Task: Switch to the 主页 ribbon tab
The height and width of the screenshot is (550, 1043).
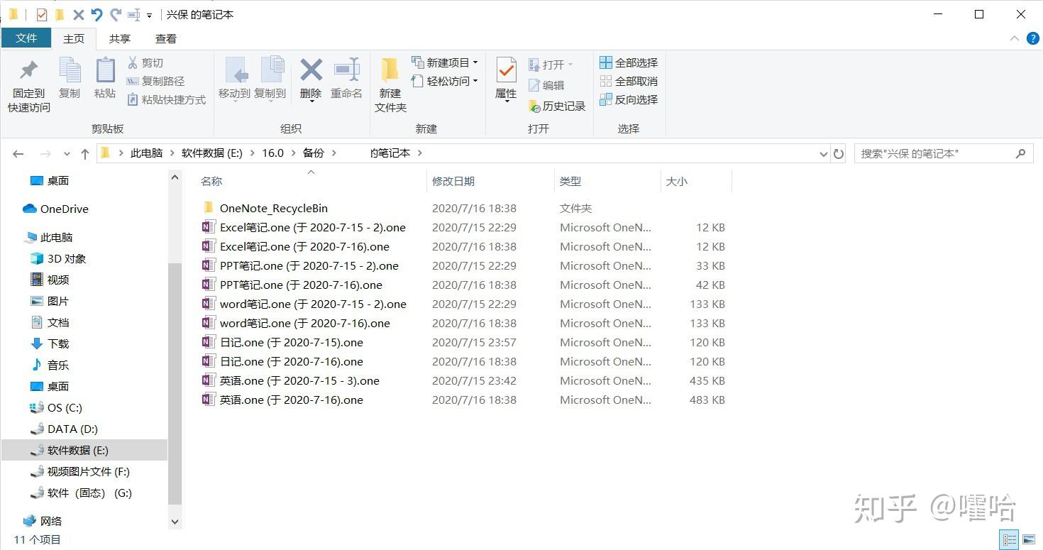Action: coord(74,39)
